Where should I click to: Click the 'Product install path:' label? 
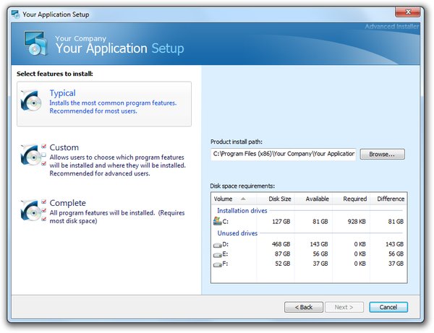[x=237, y=142]
